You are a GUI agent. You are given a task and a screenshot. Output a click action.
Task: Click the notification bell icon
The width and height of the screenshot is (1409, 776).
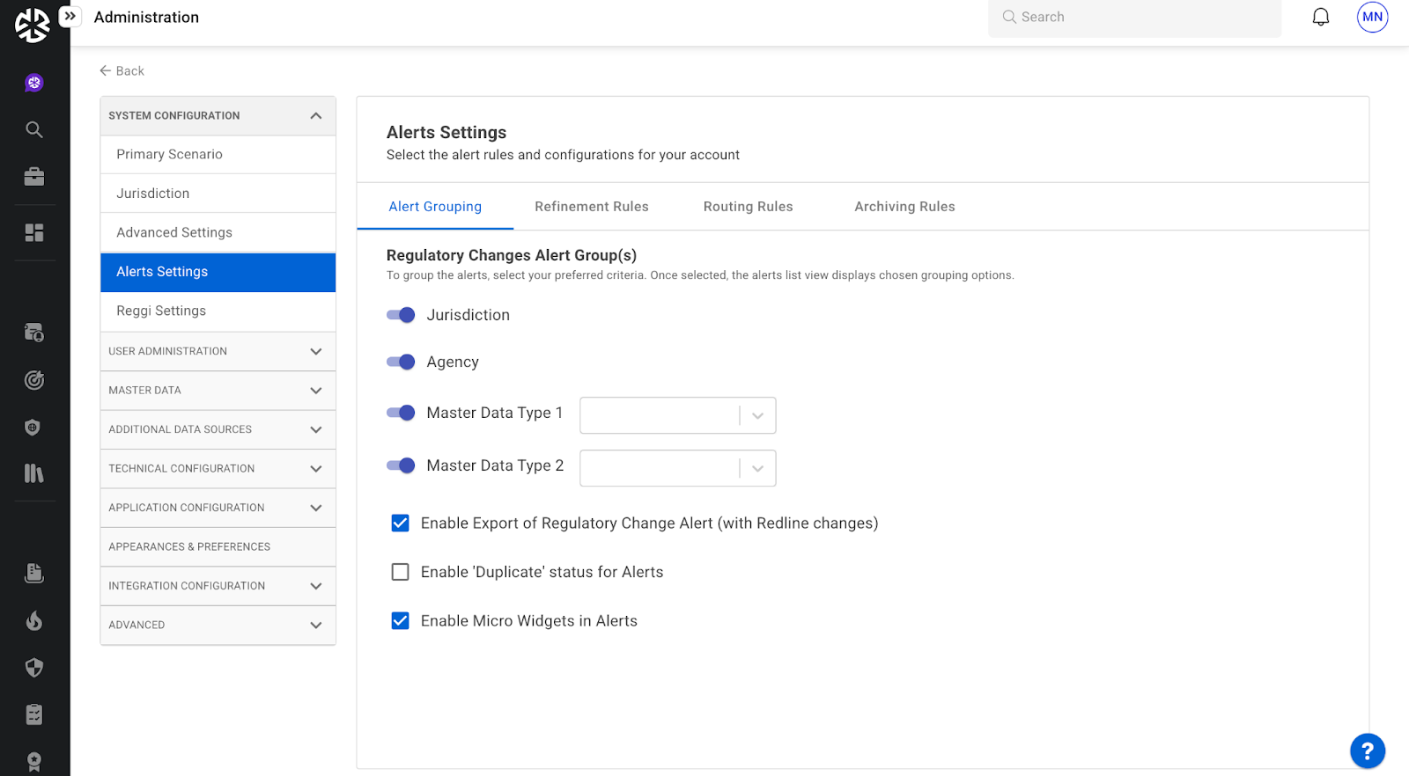[1320, 17]
